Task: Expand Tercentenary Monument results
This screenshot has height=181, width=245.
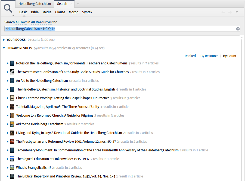Action: click(x=8, y=150)
